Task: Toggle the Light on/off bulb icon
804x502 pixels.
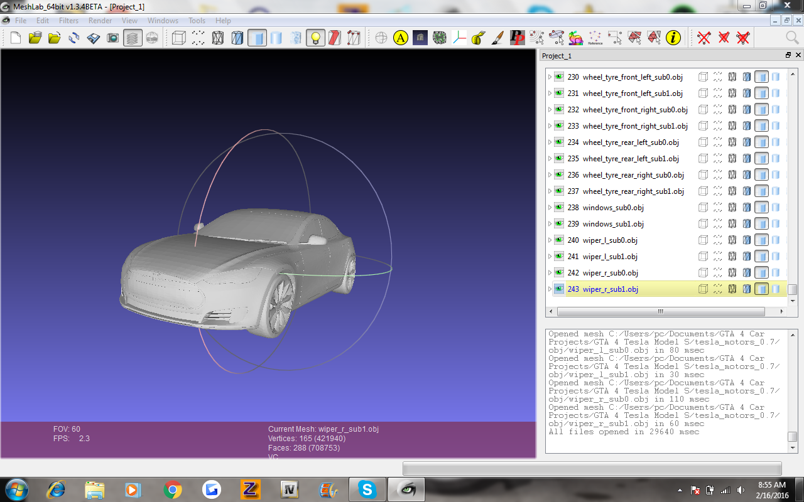Action: point(315,38)
